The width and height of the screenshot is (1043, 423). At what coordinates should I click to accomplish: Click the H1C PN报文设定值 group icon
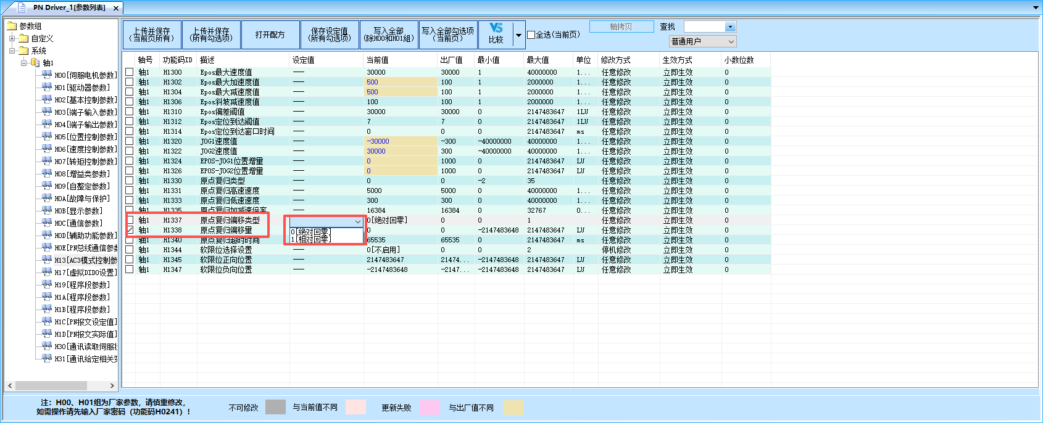coord(47,321)
